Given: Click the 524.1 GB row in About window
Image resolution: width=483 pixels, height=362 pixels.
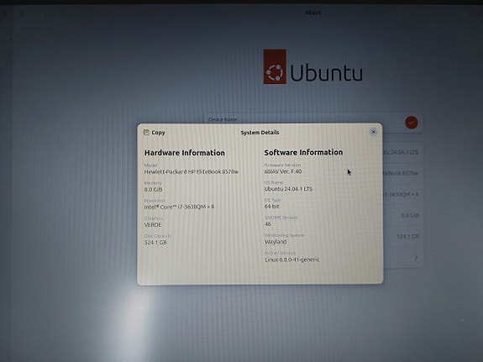Looking at the screenshot, I should (x=403, y=236).
